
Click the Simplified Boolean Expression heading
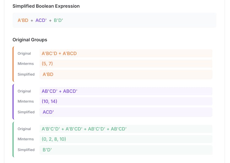[x=46, y=6]
